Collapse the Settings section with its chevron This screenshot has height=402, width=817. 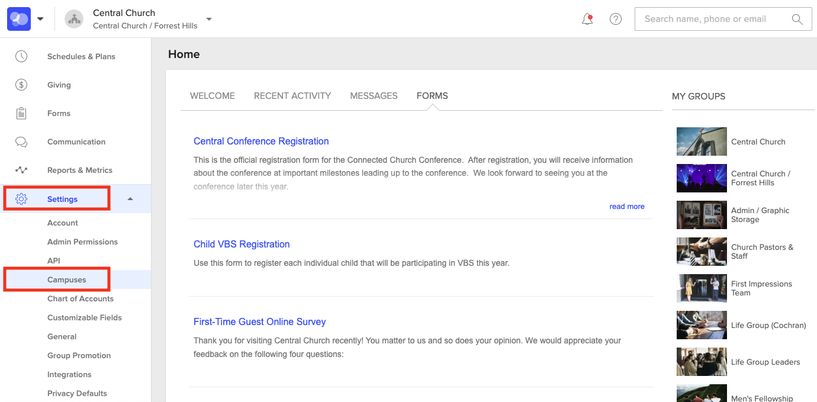pos(130,198)
